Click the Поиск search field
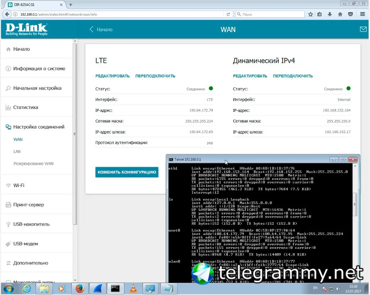The width and height of the screenshot is (370, 295). pos(270,14)
